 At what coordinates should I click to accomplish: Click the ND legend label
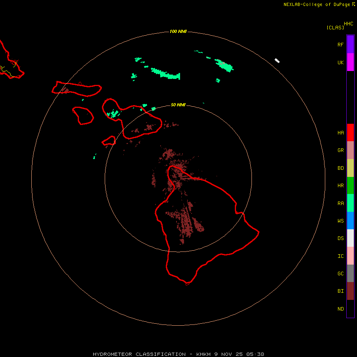click(340, 309)
